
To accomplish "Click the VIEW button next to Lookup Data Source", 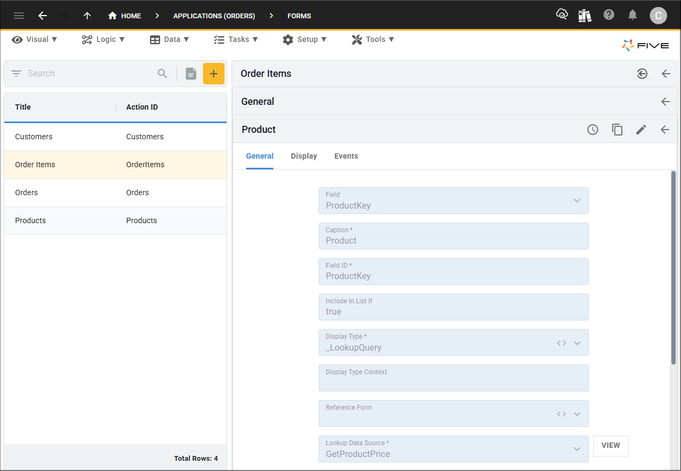I will pyautogui.click(x=610, y=446).
